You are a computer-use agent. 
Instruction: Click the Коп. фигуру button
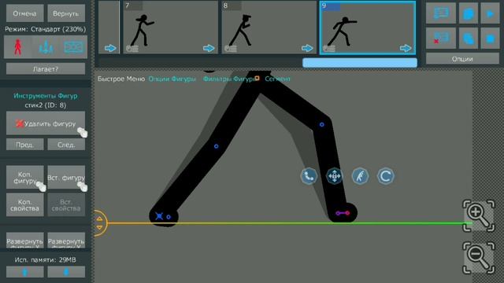pyautogui.click(x=24, y=178)
